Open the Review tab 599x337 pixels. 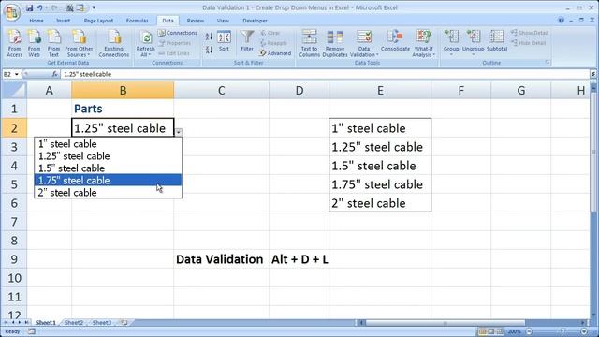(196, 21)
